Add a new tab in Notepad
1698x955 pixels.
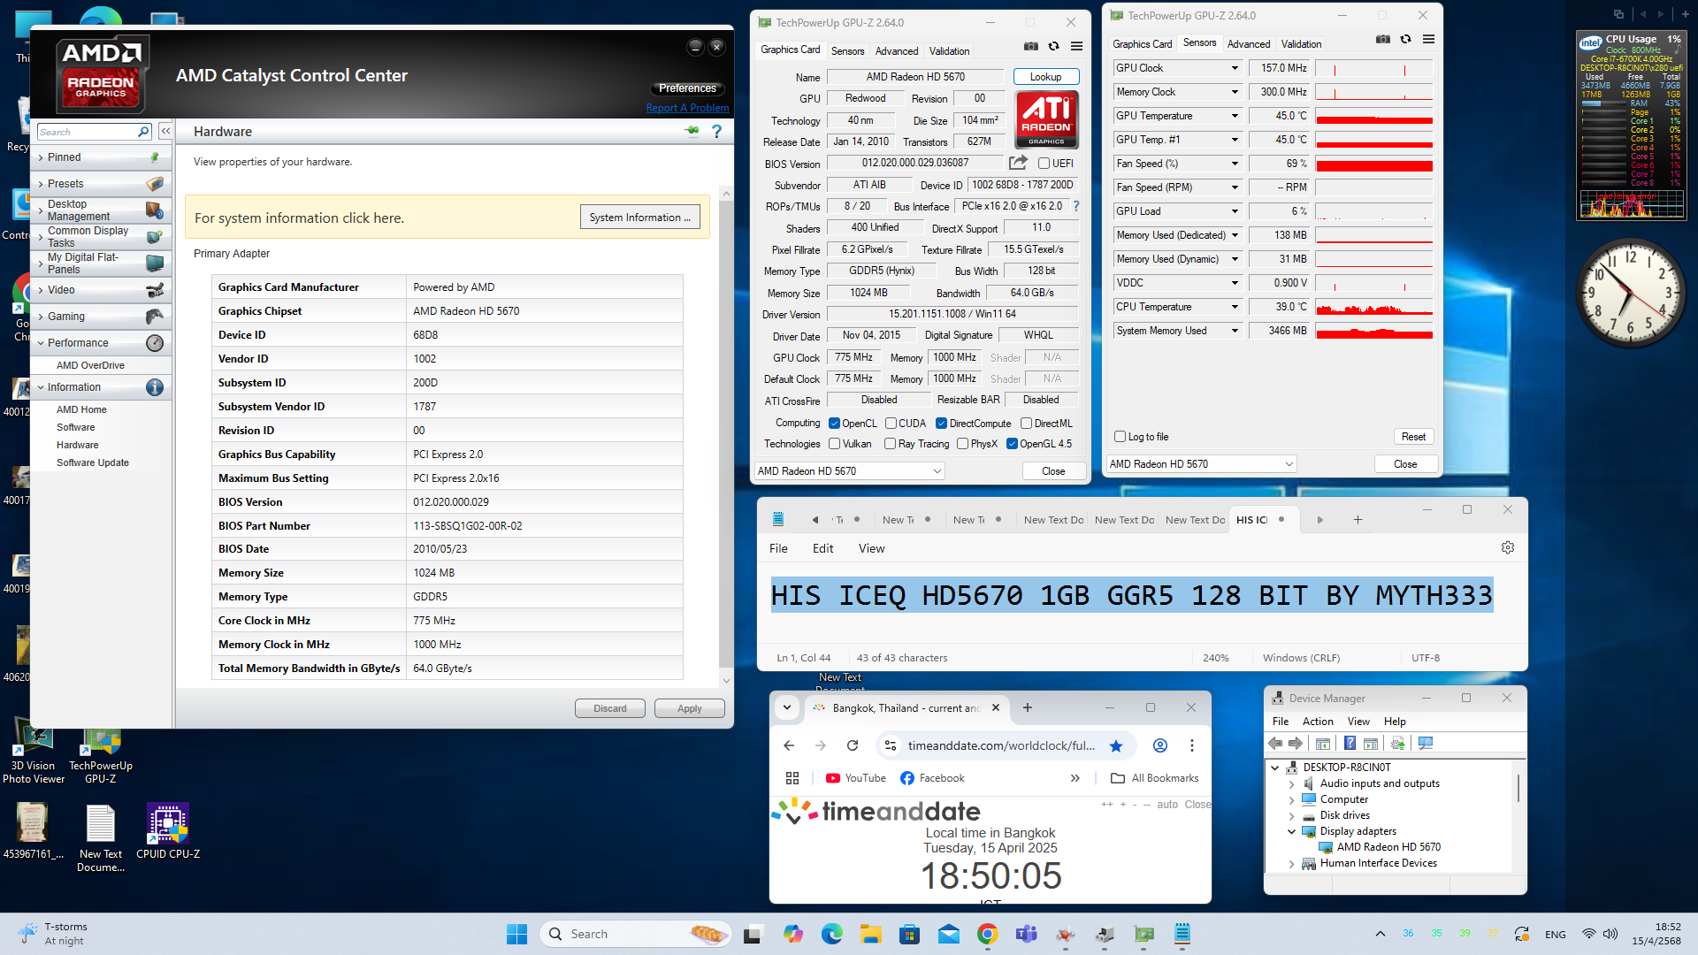[1358, 520]
